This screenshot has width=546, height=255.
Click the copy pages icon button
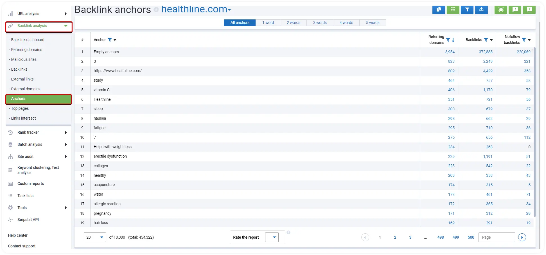pyautogui.click(x=438, y=10)
